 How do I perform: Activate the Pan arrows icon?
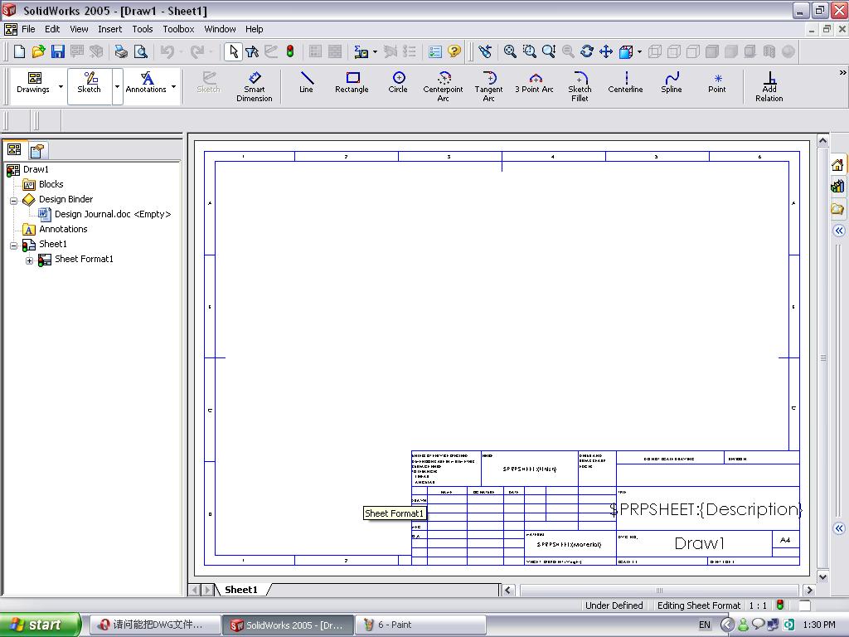point(606,51)
